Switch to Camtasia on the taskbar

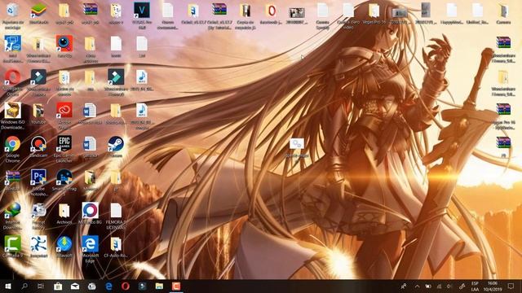(176, 286)
